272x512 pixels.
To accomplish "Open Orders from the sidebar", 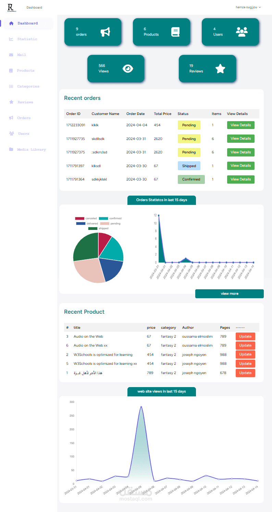I will pos(24,118).
